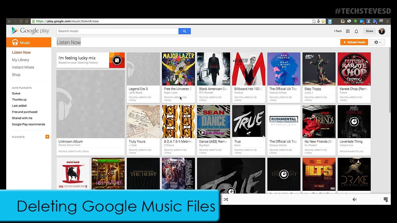Open the queue icon in player bar

pyautogui.click(x=386, y=199)
